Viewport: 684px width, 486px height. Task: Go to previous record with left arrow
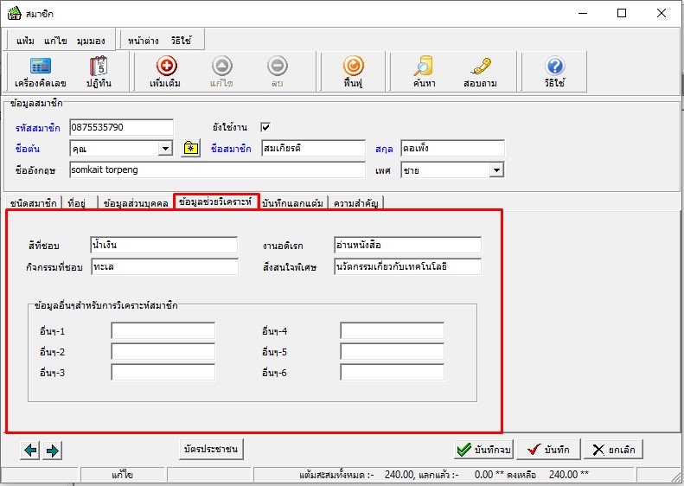point(31,450)
